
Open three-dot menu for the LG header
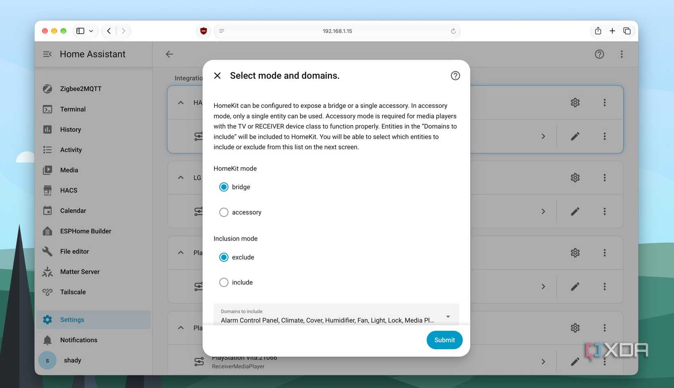point(605,177)
